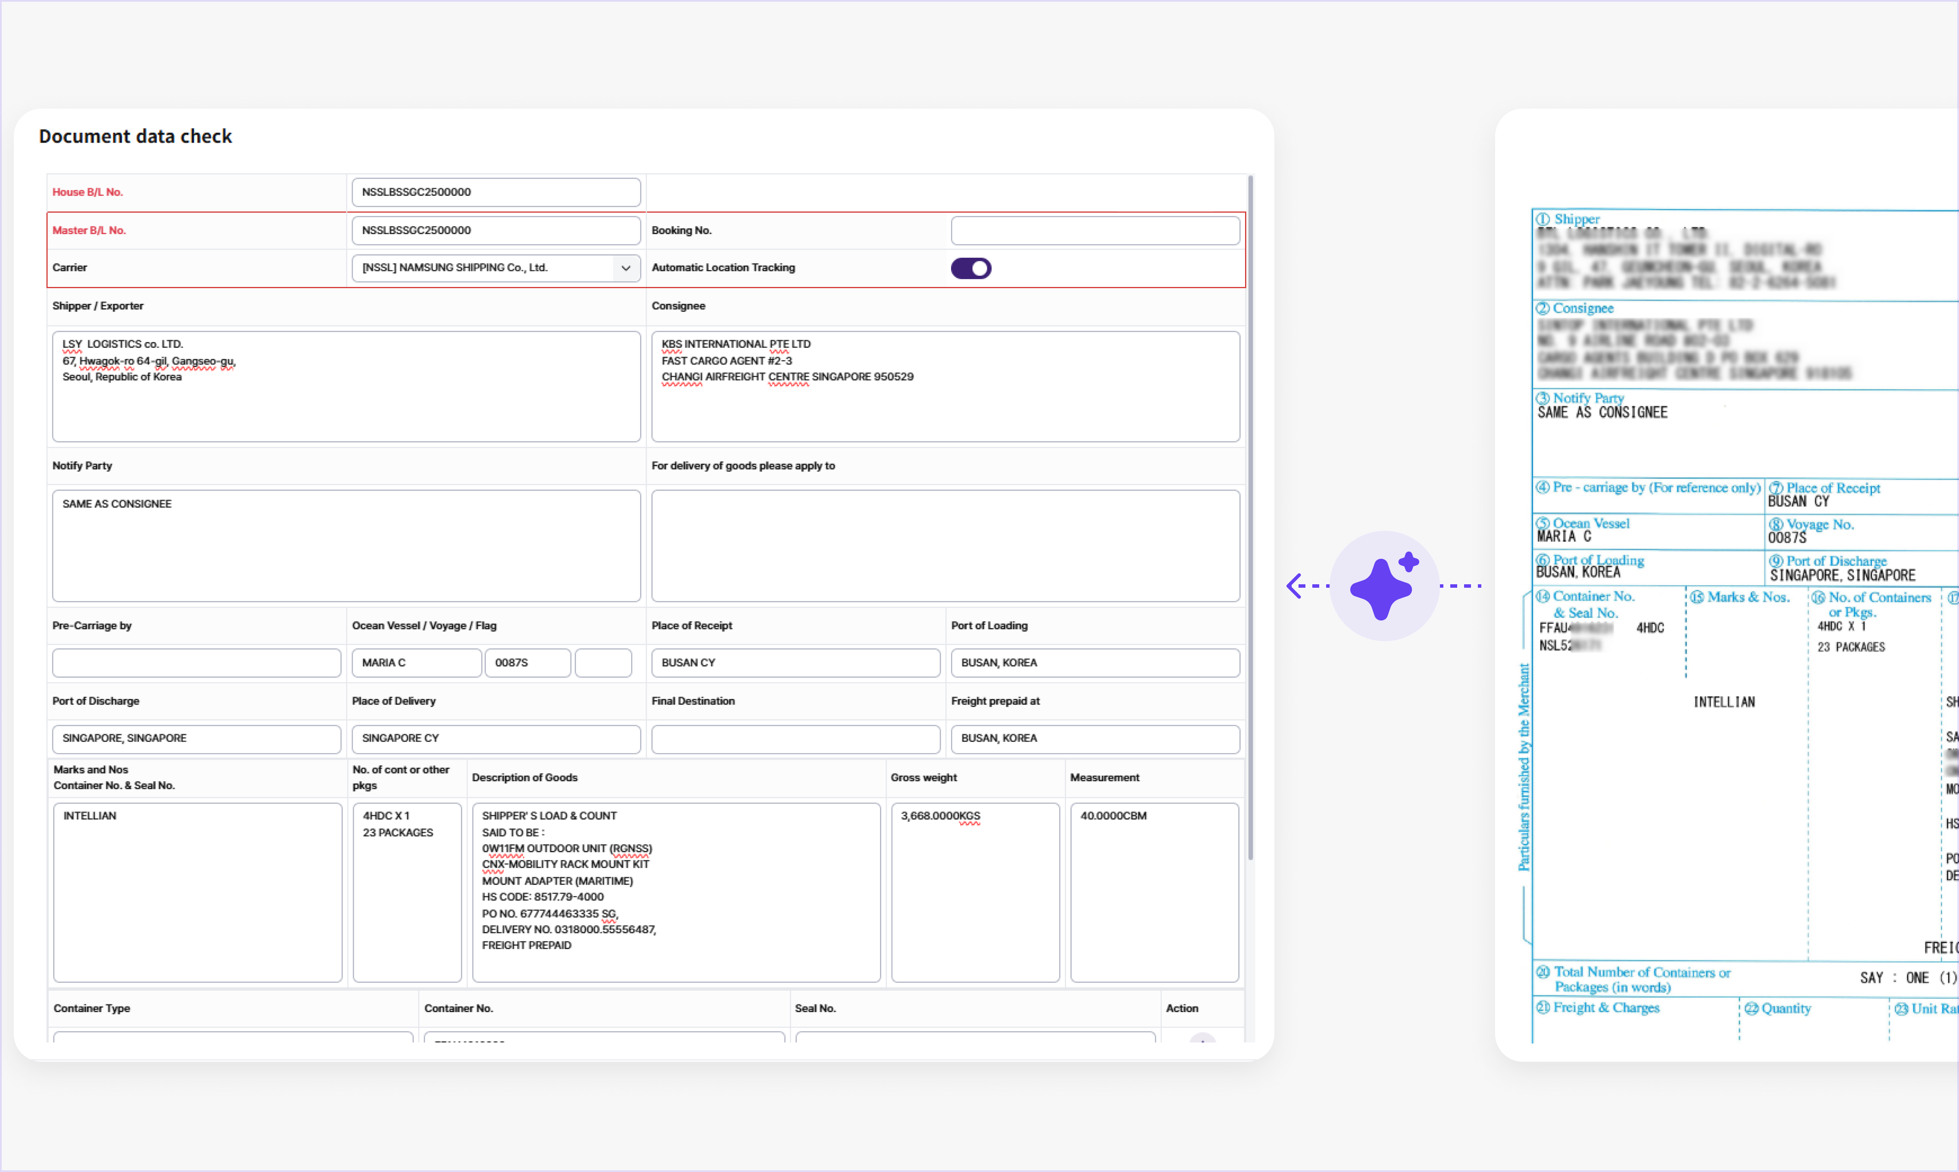Click the empty Flag field
Viewport: 1959px width, 1172px height.
click(x=603, y=663)
